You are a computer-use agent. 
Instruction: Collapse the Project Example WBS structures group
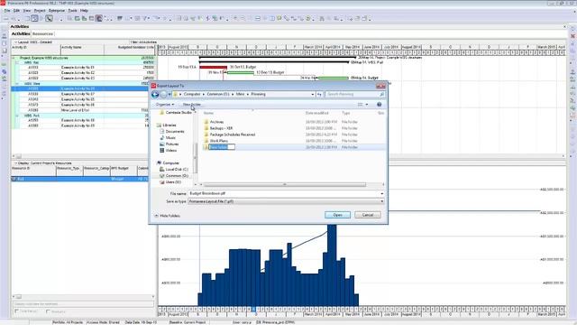coord(14,58)
